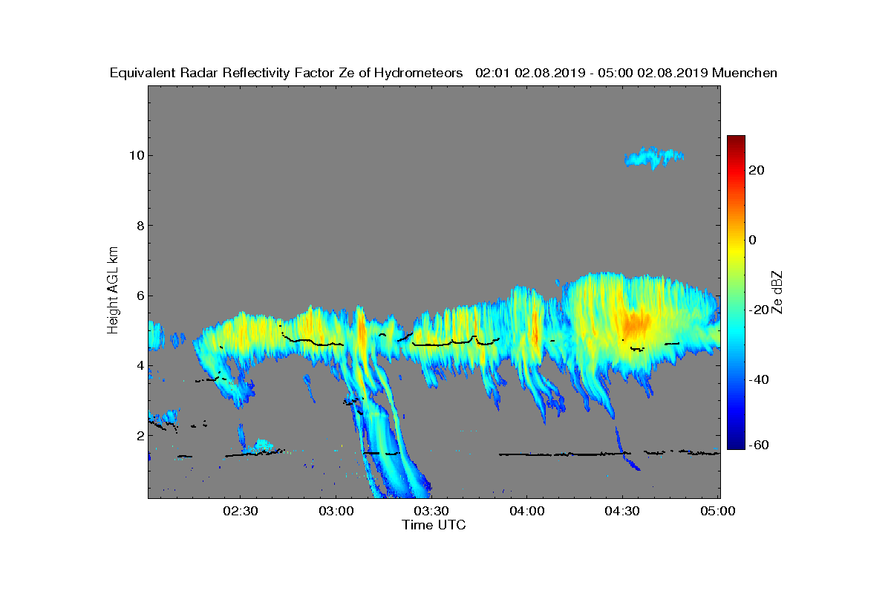
Task: Click the height tick label 2
Action: 140,435
